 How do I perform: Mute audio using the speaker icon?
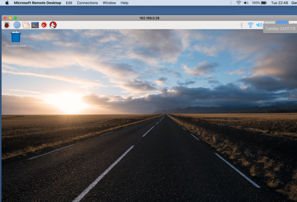(259, 25)
